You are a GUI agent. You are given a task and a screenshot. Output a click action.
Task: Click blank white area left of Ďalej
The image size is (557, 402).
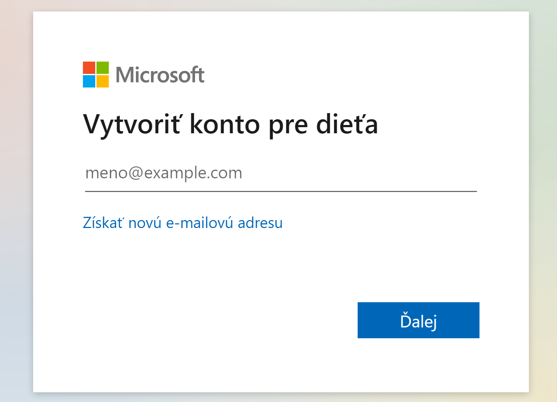click(x=216, y=321)
